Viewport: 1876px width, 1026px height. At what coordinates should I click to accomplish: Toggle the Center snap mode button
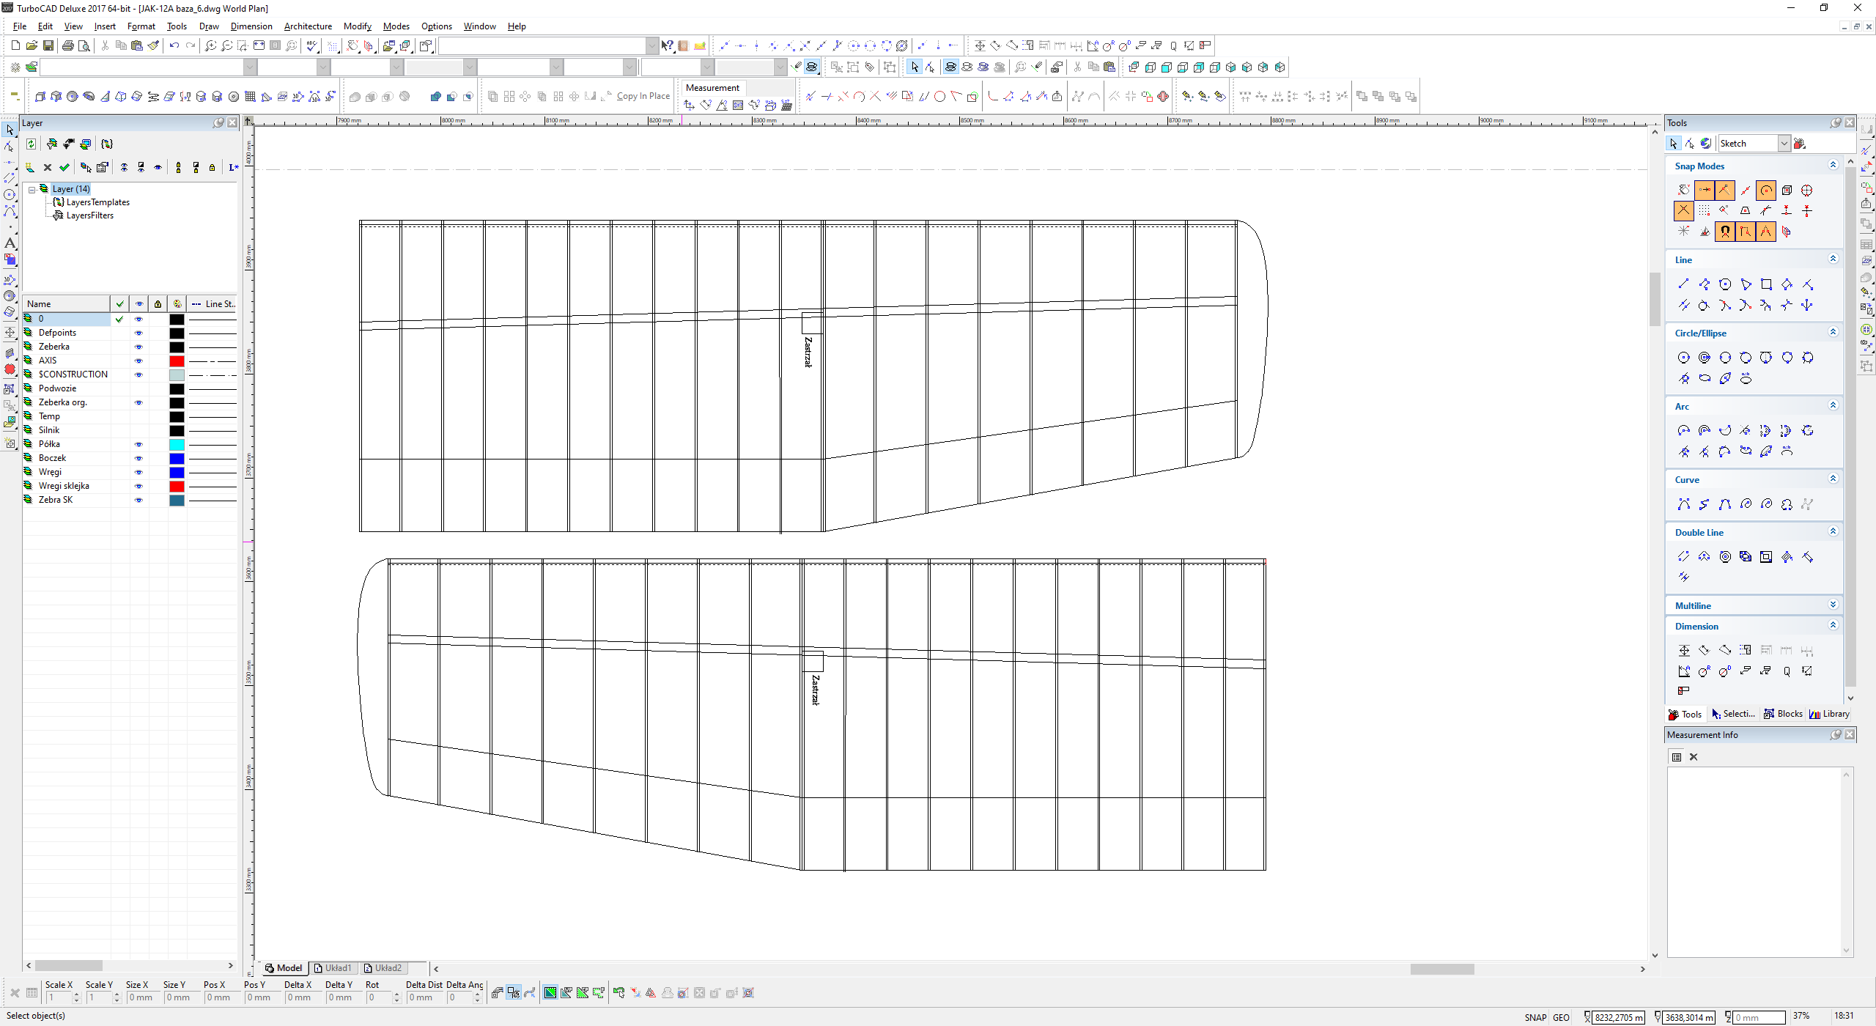pos(1766,191)
